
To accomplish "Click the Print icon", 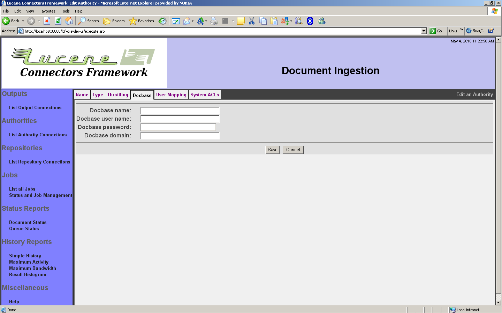I will 214,21.
